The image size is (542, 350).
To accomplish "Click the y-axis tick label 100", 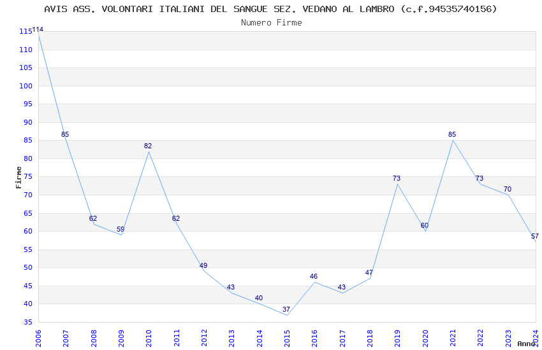I will (26, 86).
